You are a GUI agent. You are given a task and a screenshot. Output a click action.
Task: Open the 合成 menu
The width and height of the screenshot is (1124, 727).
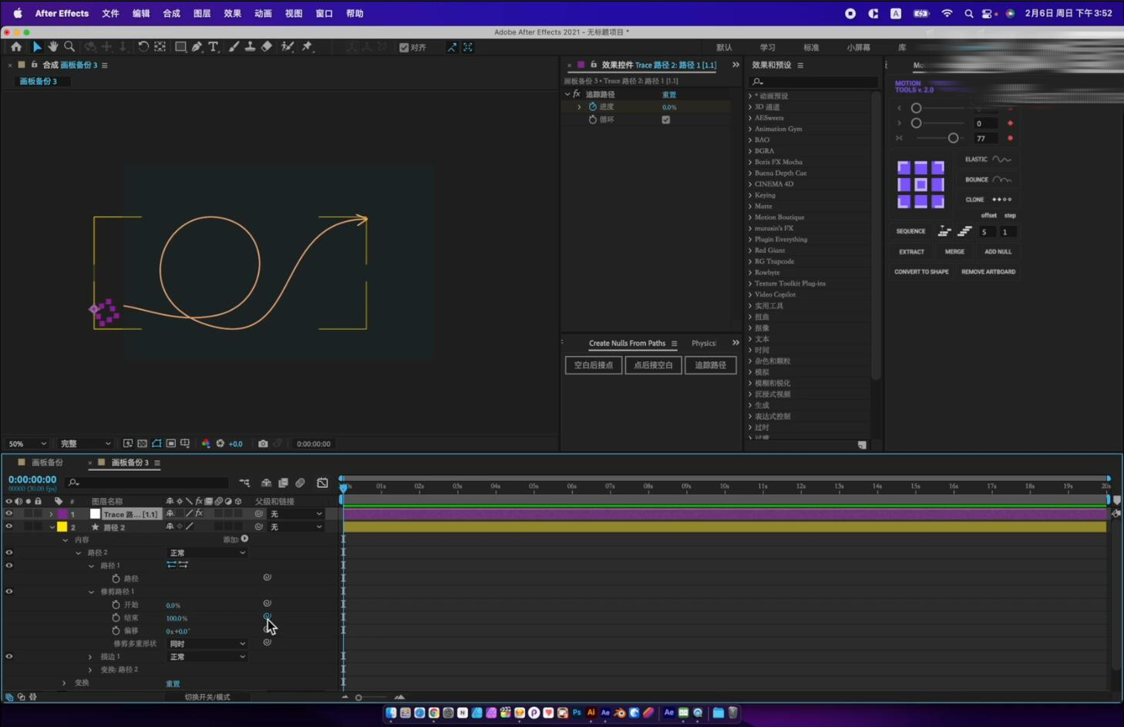[171, 13]
